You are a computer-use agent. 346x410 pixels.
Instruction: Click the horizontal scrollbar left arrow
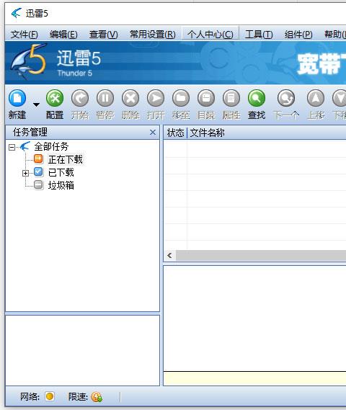point(169,256)
